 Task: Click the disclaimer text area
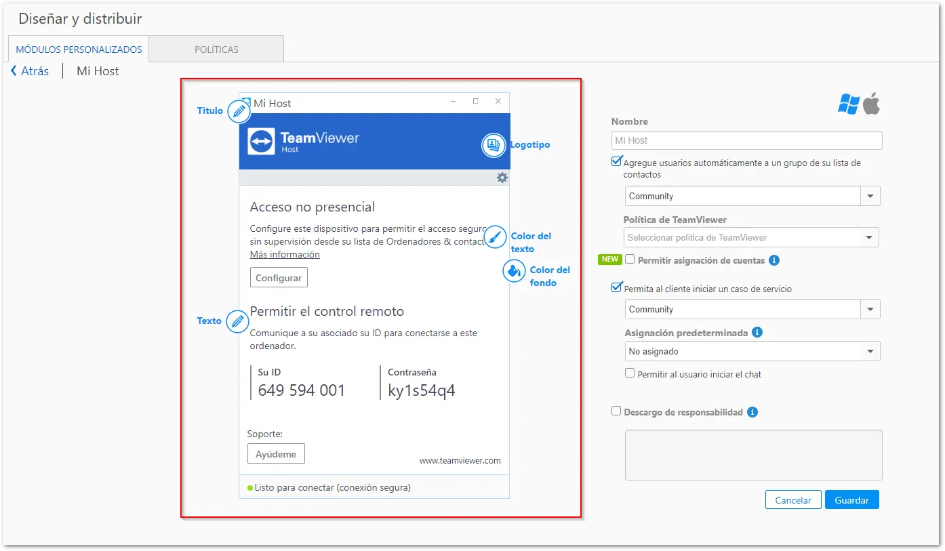(x=754, y=455)
